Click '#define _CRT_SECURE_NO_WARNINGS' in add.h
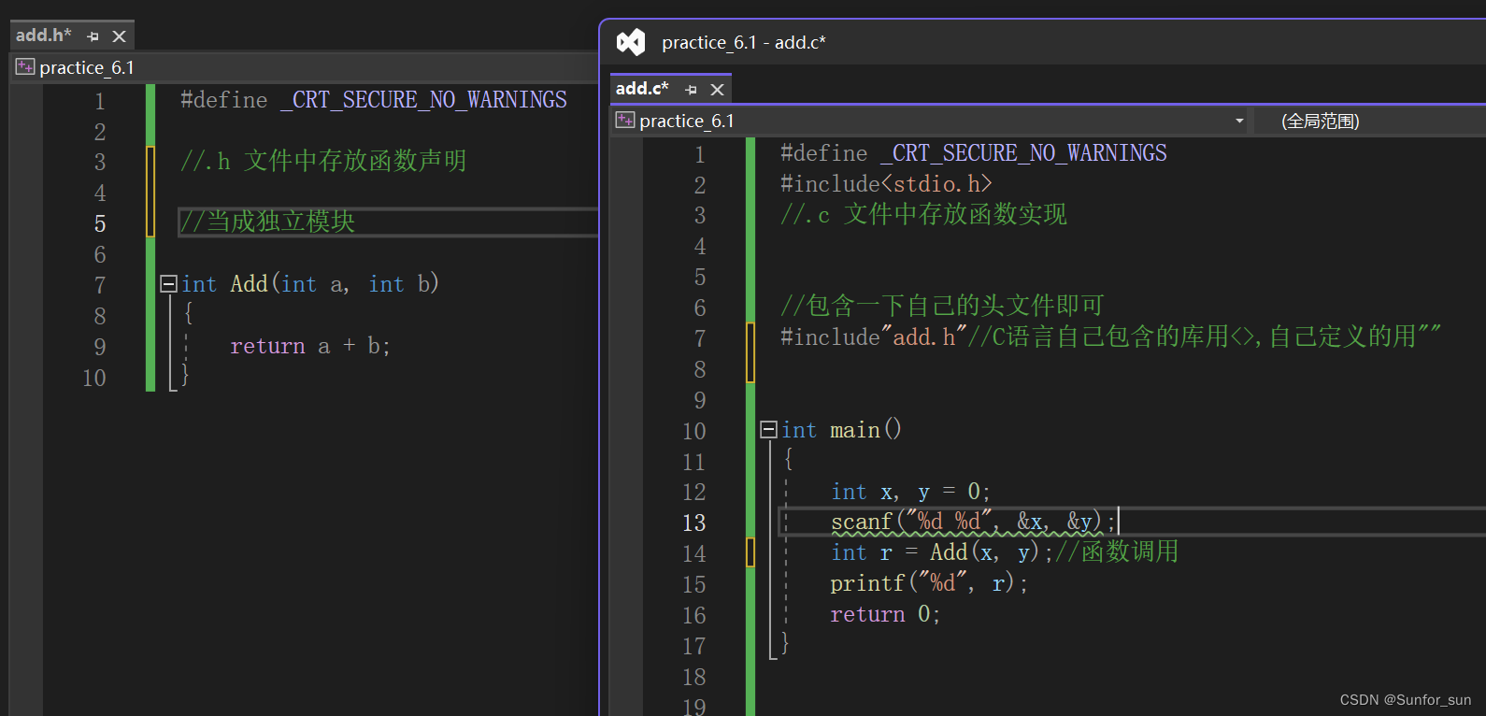The image size is (1486, 716). (374, 100)
